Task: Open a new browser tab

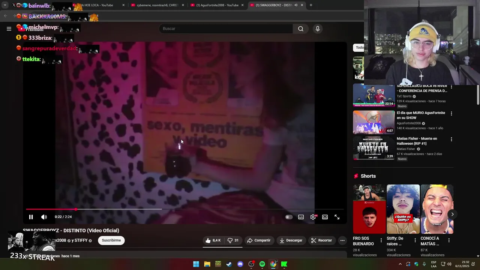Action: [311, 5]
